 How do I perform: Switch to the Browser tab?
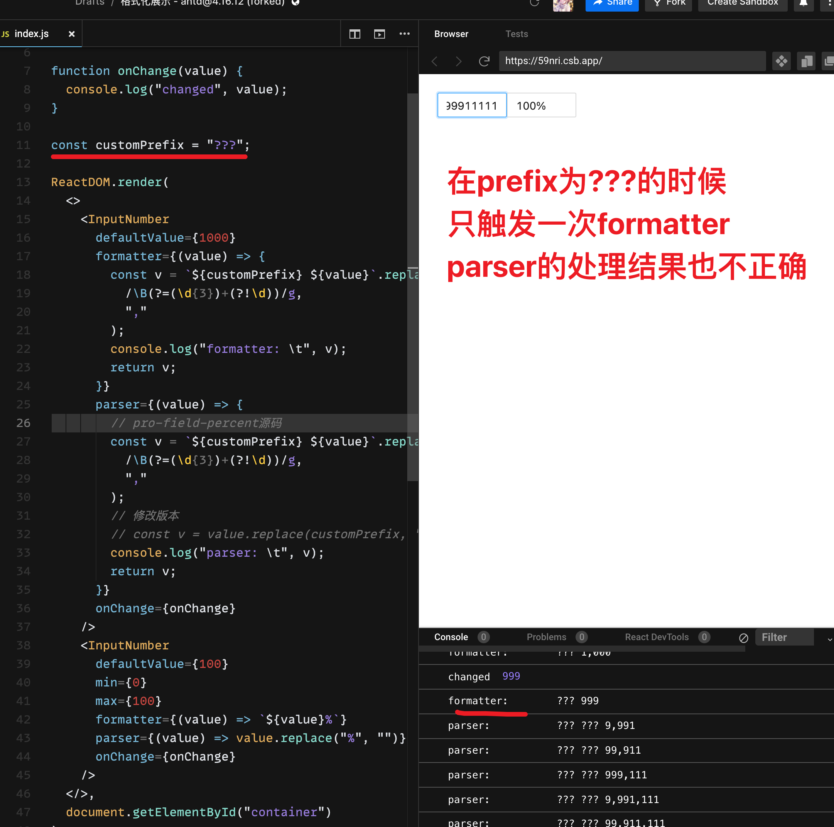[x=451, y=34]
